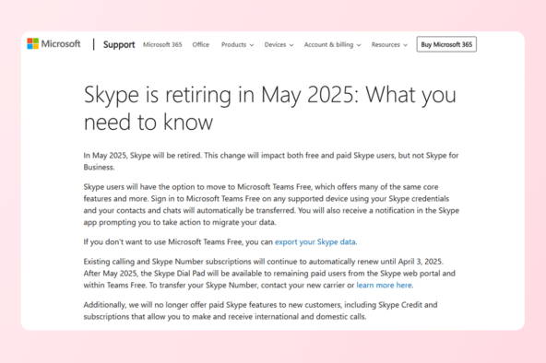Select Microsoft 365 in navigation bar
Image resolution: width=546 pixels, height=363 pixels.
pos(162,44)
